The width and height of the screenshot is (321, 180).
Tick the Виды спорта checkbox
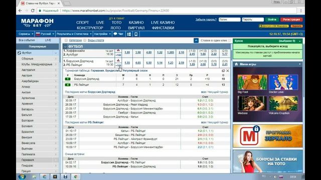(x=85, y=40)
